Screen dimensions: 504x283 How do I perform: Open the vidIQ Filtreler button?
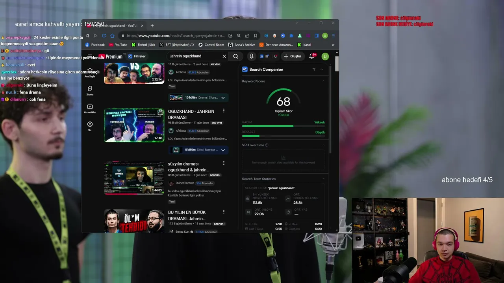pos(137,56)
